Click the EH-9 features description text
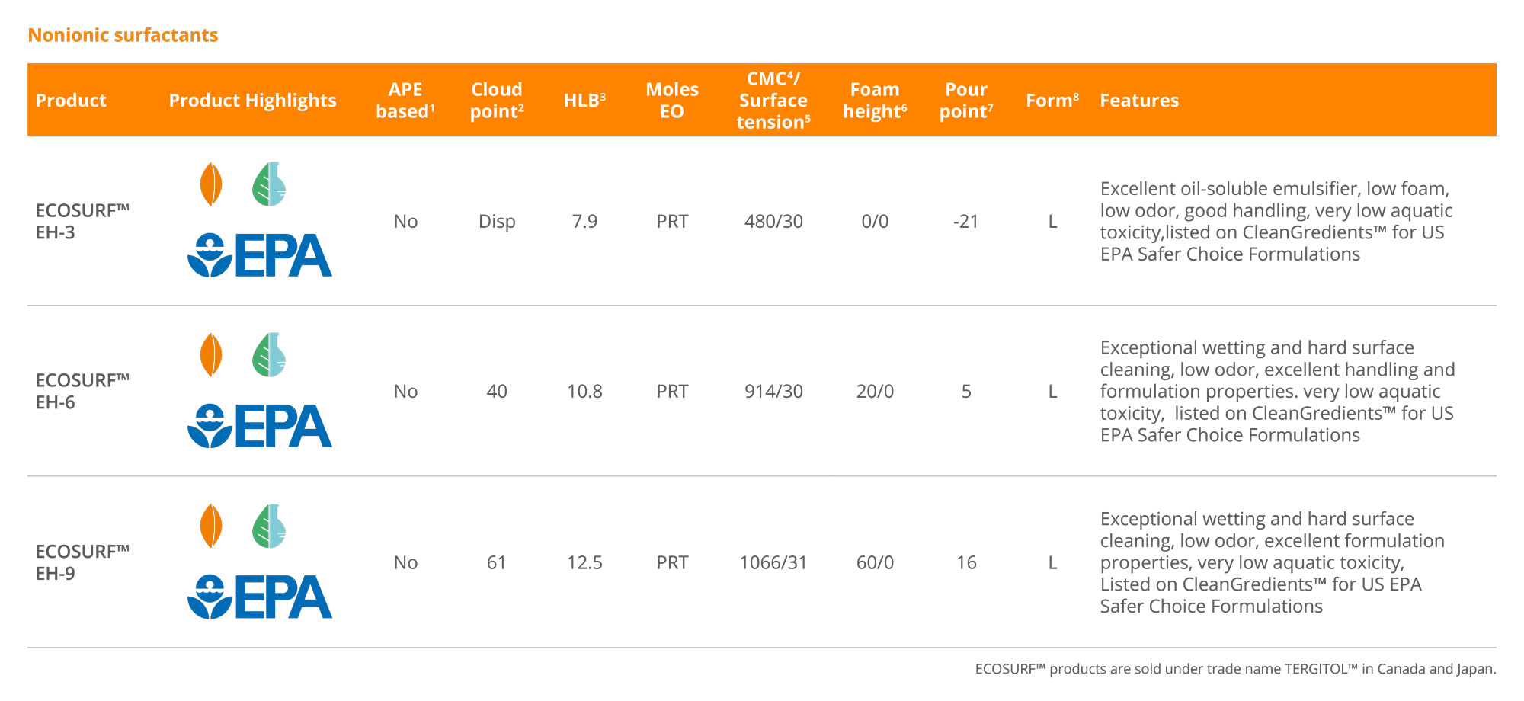Viewport: 1524px width, 701px height. click(x=1273, y=563)
